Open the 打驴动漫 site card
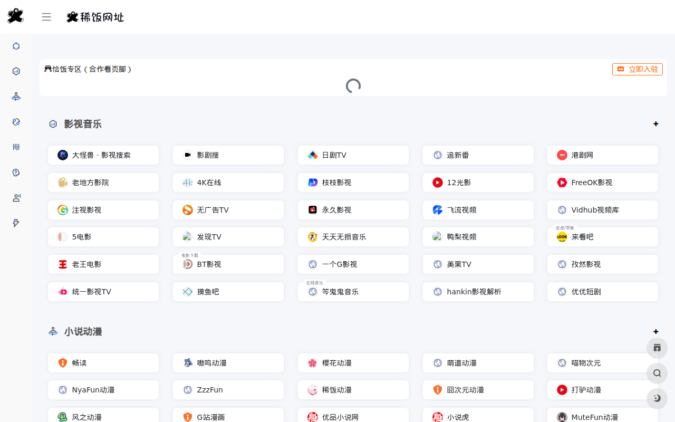Screen dimensions: 675x422 603,390
